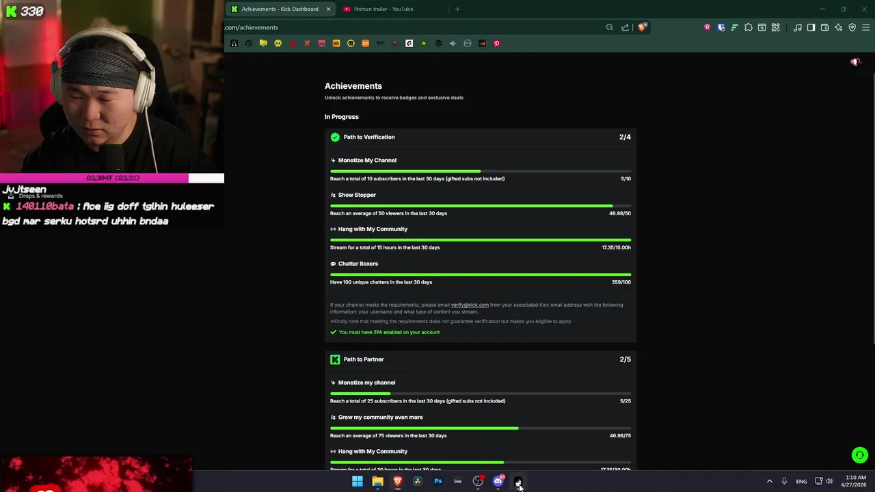Open the browser hamburger menu

(x=865, y=27)
